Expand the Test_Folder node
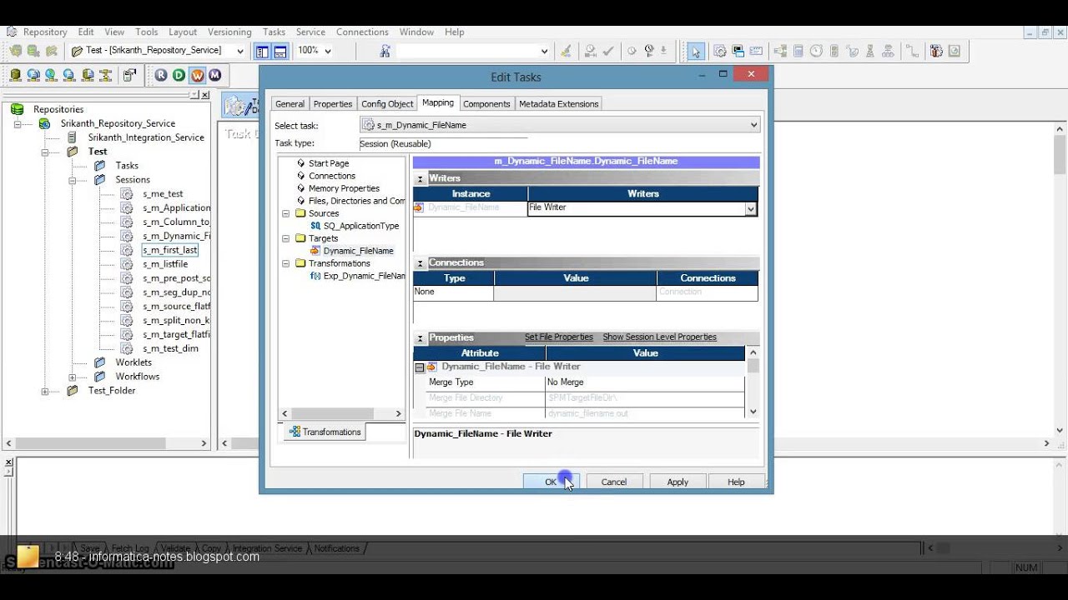This screenshot has width=1068, height=600. click(44, 391)
